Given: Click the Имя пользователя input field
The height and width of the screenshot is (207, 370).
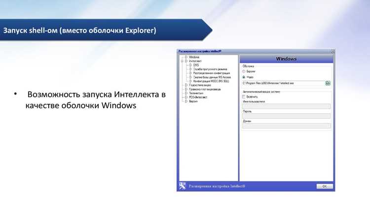Looking at the screenshot, I should (x=286, y=106).
